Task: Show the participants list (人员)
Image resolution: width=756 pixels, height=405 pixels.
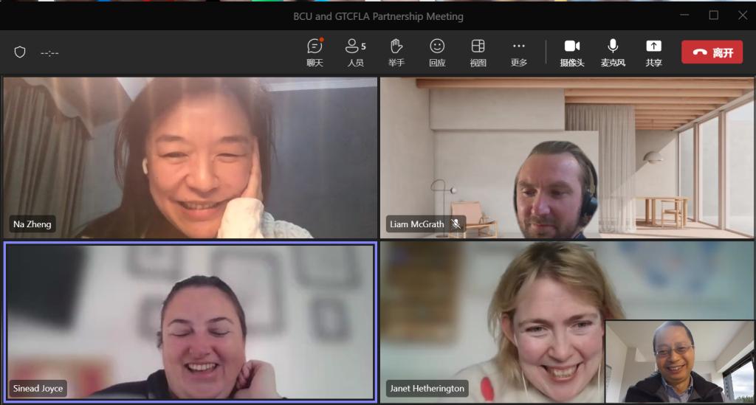Action: (355, 52)
